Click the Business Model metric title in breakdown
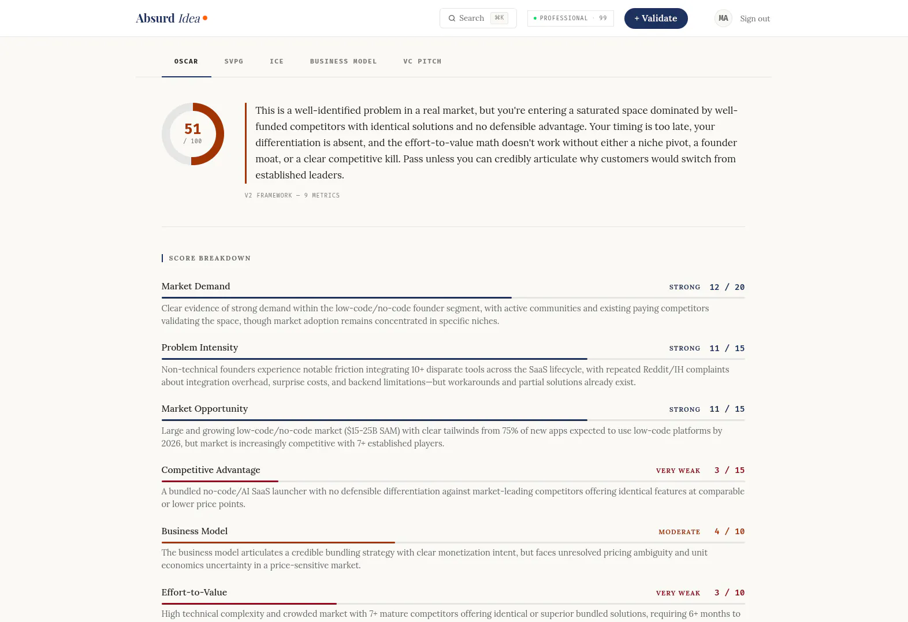The width and height of the screenshot is (908, 622). click(195, 531)
